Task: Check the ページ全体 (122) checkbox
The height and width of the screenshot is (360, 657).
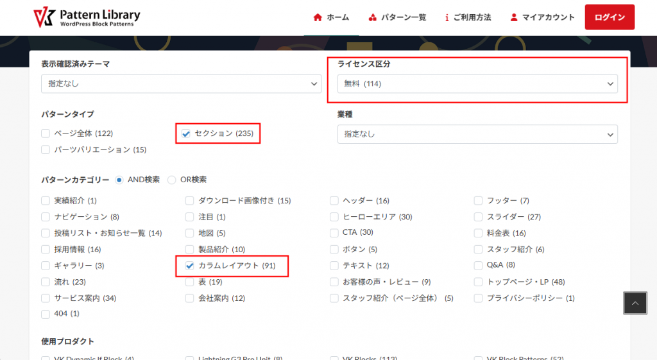Action: tap(46, 133)
